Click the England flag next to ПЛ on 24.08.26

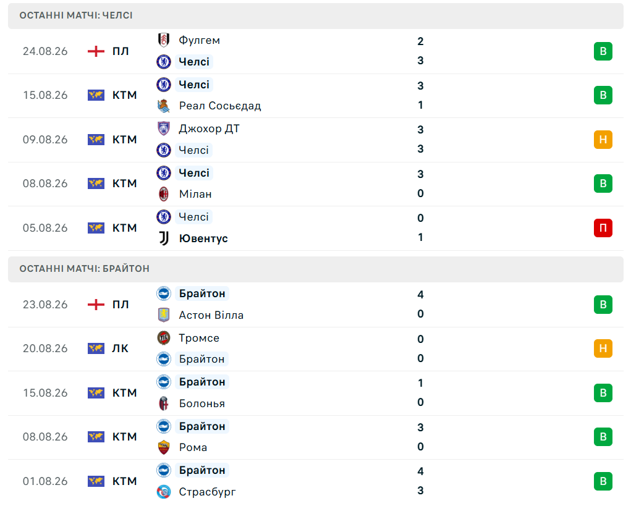point(96,51)
